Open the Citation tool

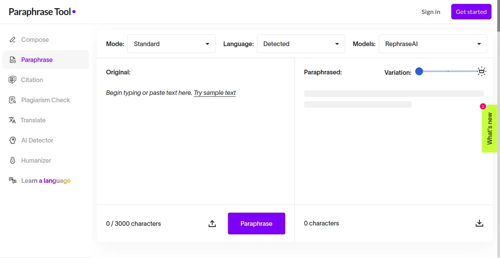coord(32,80)
